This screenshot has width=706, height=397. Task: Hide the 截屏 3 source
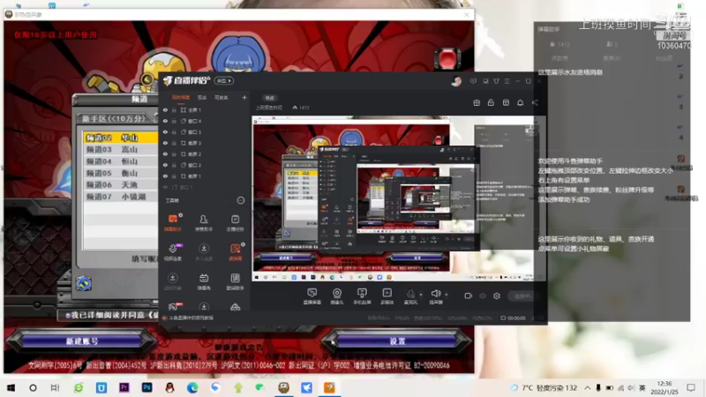(x=165, y=143)
